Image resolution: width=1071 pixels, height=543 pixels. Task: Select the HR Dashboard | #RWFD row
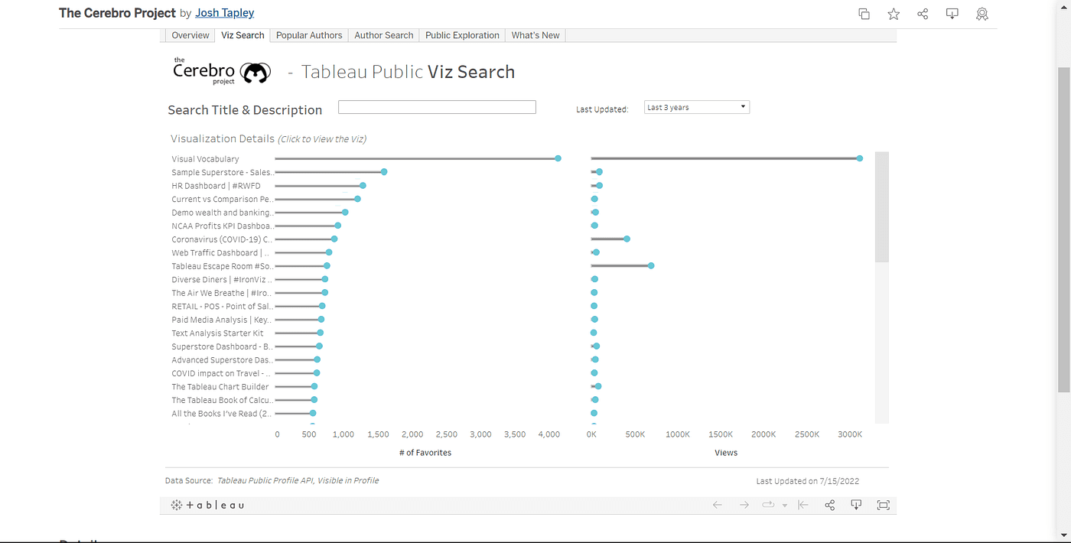(216, 186)
